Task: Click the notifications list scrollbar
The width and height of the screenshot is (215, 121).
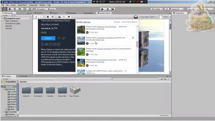Action: pyautogui.click(x=137, y=44)
